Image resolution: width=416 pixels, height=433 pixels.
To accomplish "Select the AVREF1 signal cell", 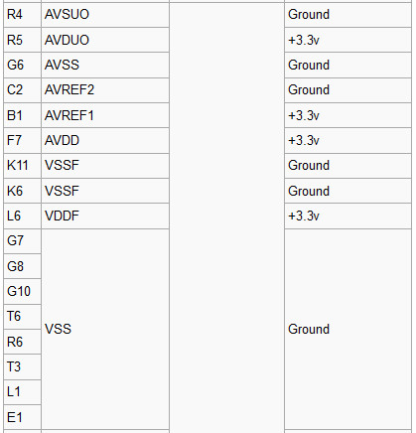I will 105,115.
